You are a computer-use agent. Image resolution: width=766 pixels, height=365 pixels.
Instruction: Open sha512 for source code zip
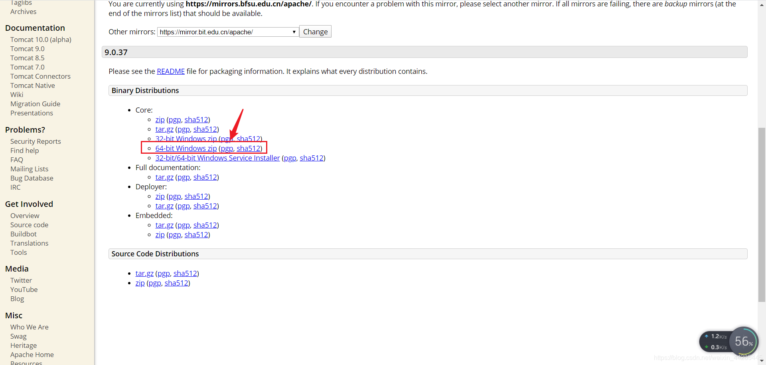(x=176, y=283)
